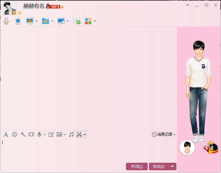221x173 pixels.
Task: Expand the send file dropdown arrow
Action: pyautogui.click(x=52, y=21)
